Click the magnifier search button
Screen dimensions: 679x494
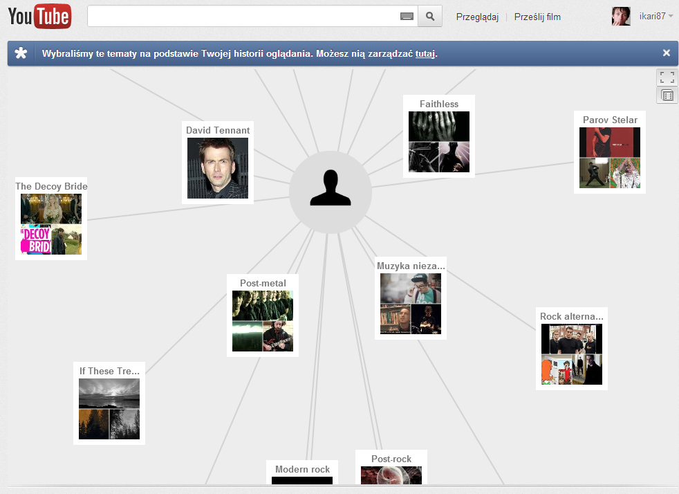[x=430, y=17]
